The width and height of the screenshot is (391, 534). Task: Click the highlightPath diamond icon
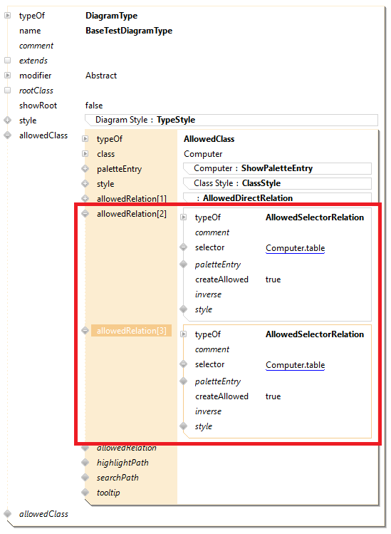tap(85, 463)
